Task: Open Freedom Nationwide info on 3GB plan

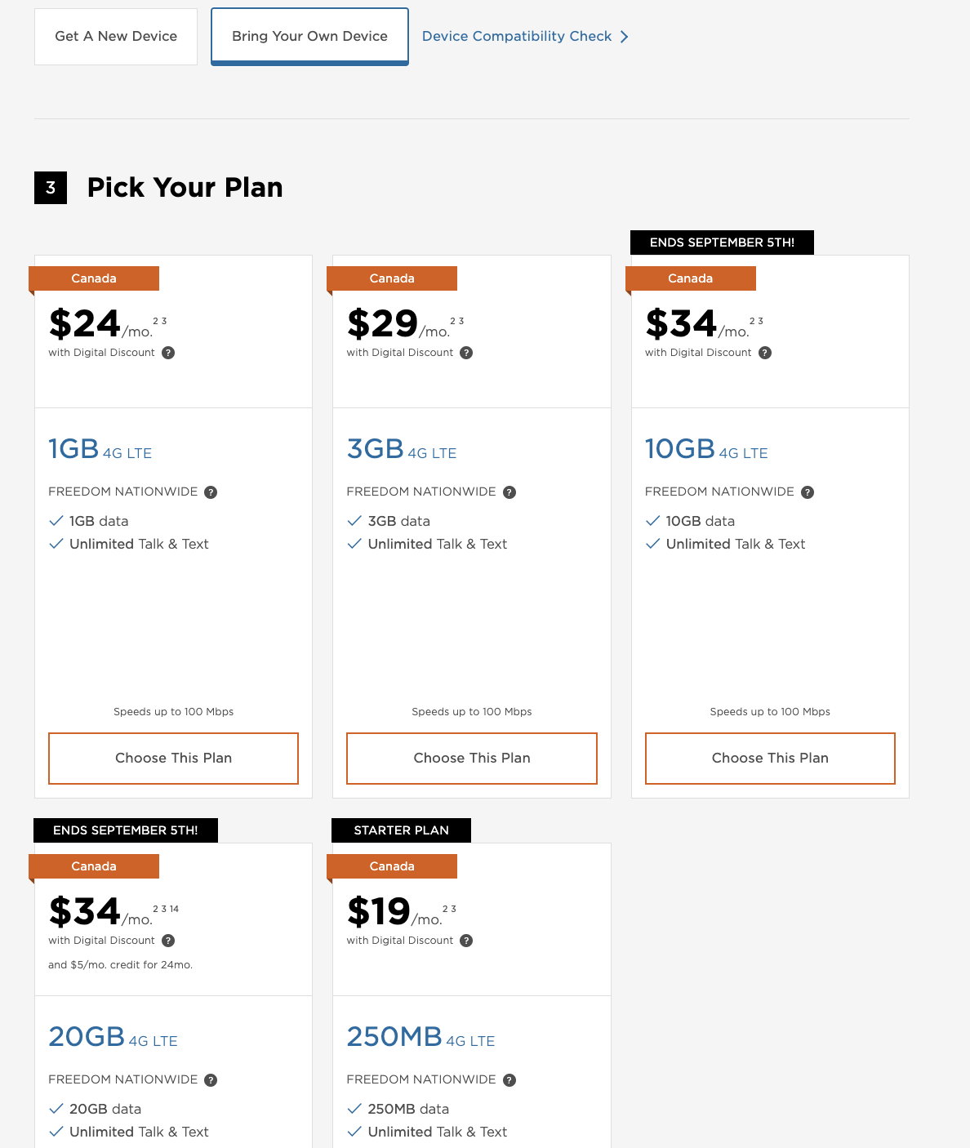Action: 509,492
